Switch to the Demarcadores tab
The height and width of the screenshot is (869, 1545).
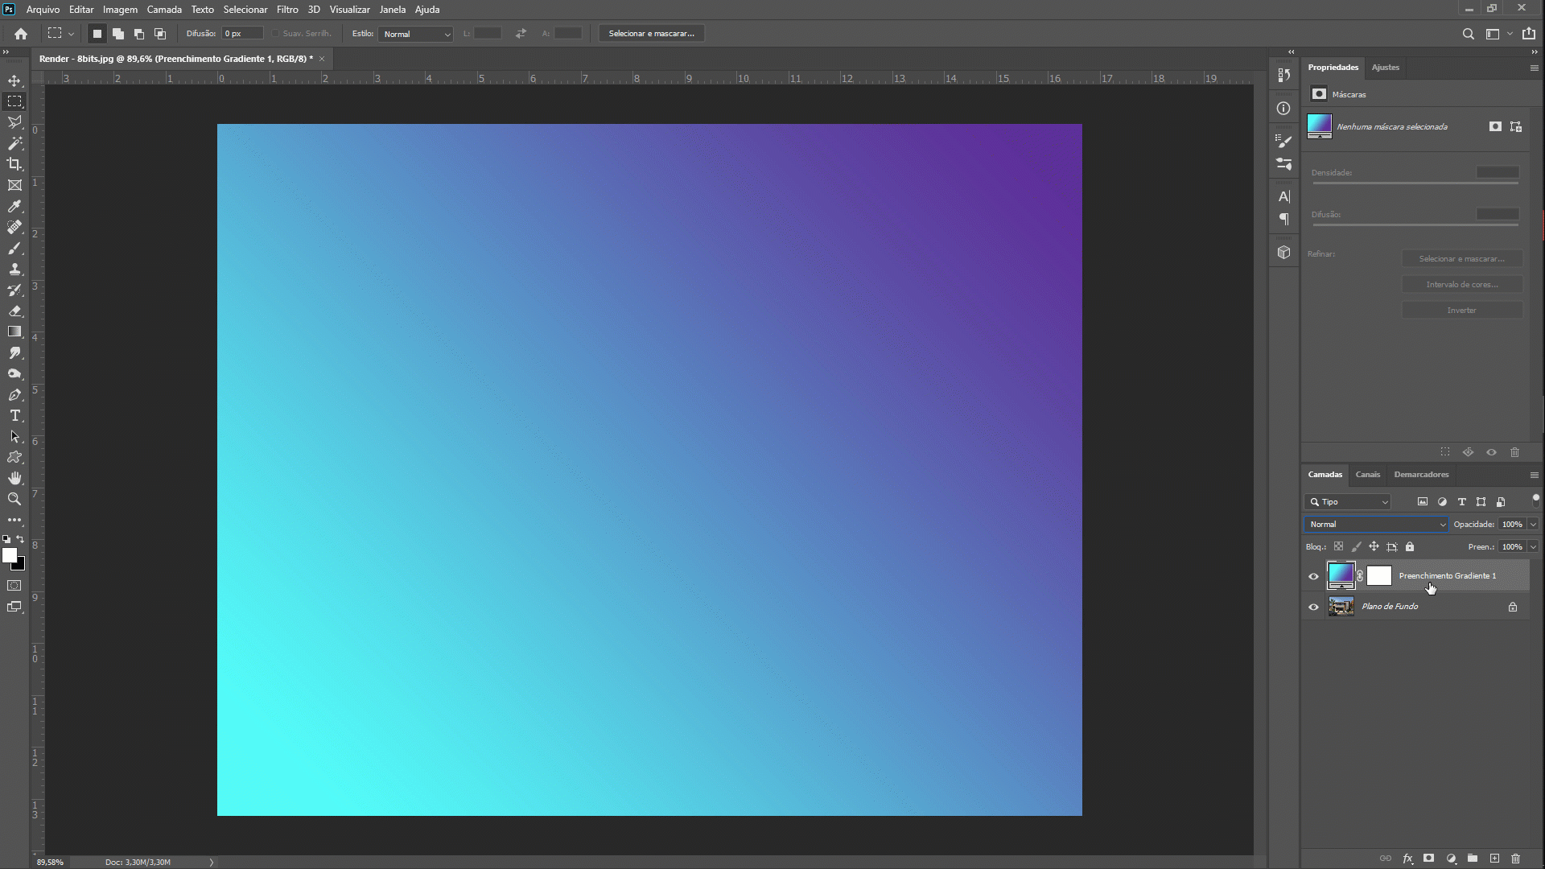(x=1421, y=475)
